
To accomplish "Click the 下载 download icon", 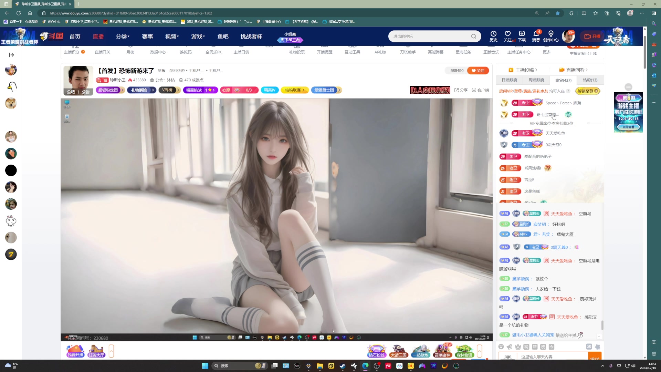I will 522,36.
